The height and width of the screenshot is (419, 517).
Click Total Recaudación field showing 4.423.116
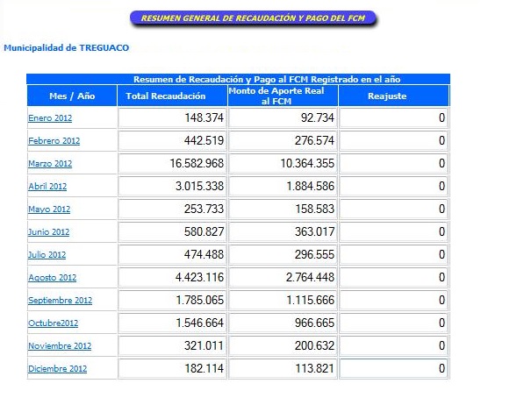point(172,278)
